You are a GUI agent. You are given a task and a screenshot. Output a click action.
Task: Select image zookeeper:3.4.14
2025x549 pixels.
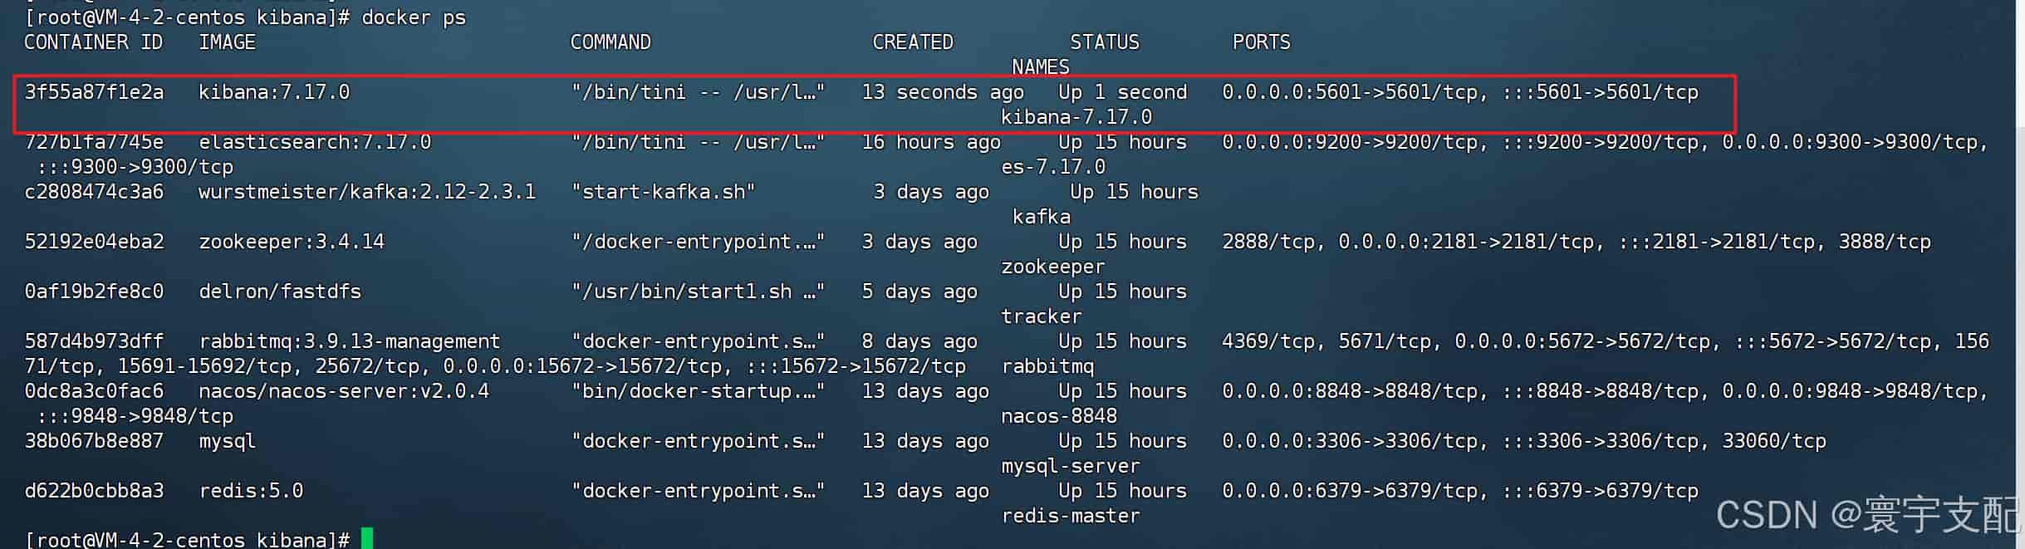pos(292,242)
